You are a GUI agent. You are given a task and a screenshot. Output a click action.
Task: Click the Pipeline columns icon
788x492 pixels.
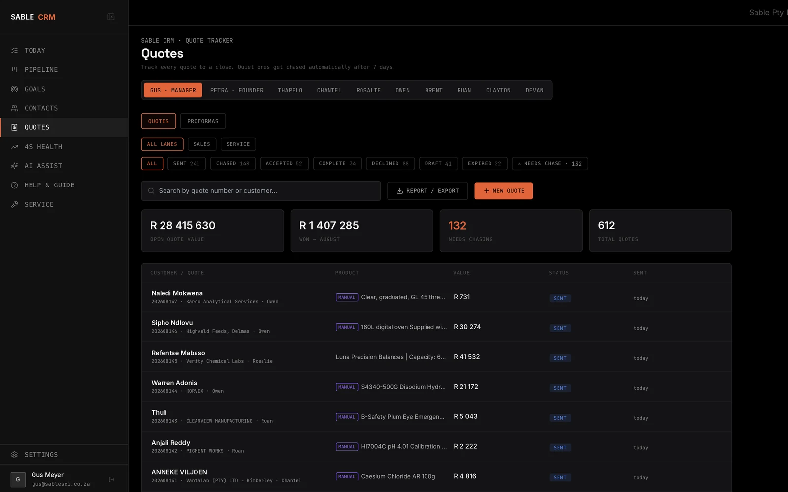tap(14, 70)
